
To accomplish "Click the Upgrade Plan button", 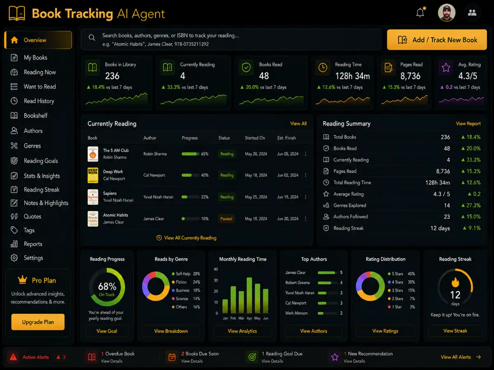I will (38, 322).
